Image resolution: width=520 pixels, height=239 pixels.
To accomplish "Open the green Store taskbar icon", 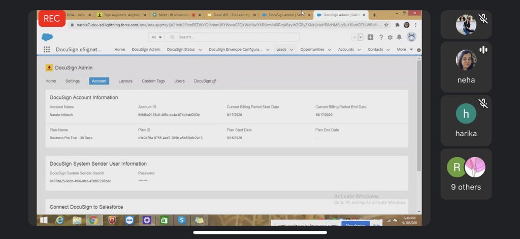I will (164, 220).
